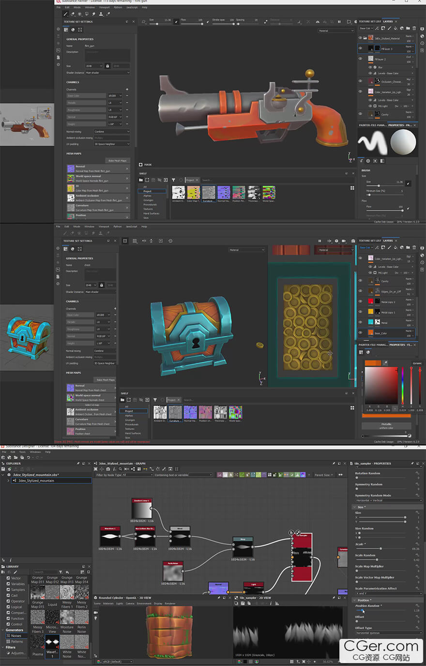Open the Environment menu in Designer 3D View
Image resolution: width=426 pixels, height=666 pixels.
point(144,604)
